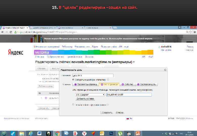Viewport: 197px width, 136px height.
Task: Open the Общие tab of counter settings
Action: [x=42, y=69]
